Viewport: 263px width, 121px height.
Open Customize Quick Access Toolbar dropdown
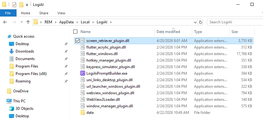coord(27,5)
